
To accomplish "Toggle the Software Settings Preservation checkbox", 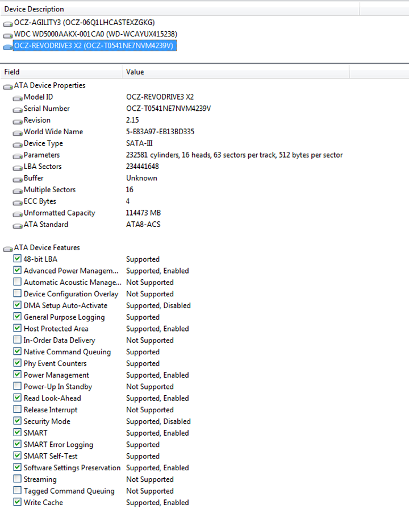I will [x=17, y=467].
